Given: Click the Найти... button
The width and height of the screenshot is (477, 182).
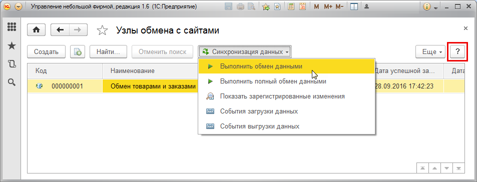Looking at the screenshot, I should [108, 51].
